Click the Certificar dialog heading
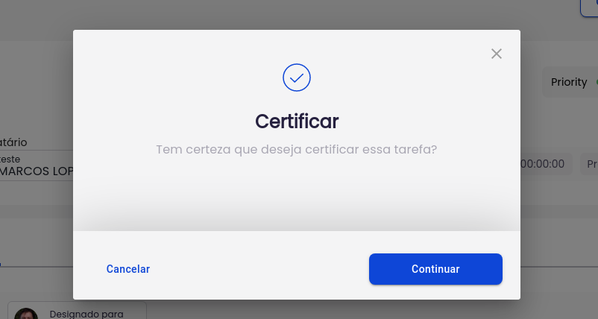Viewport: 598px width, 319px height. click(x=296, y=121)
